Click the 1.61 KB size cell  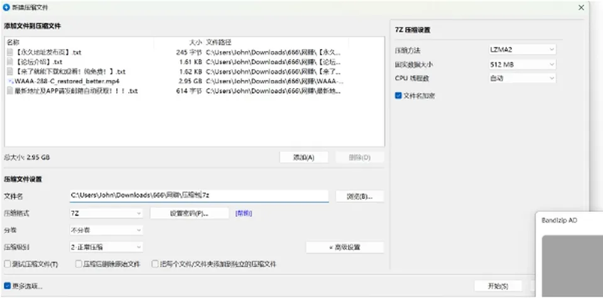click(x=191, y=62)
